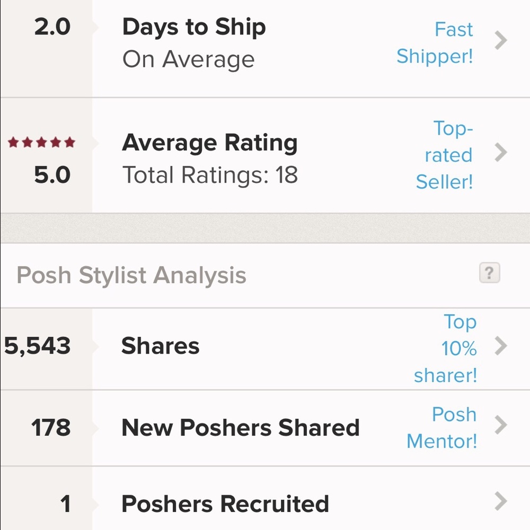Image resolution: width=530 pixels, height=530 pixels.
Task: Click the Posh Mentor label
Action: click(x=442, y=428)
